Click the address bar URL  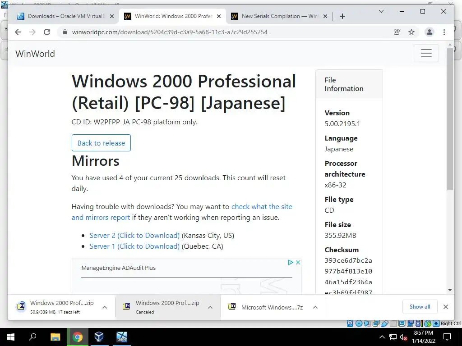tap(170, 32)
